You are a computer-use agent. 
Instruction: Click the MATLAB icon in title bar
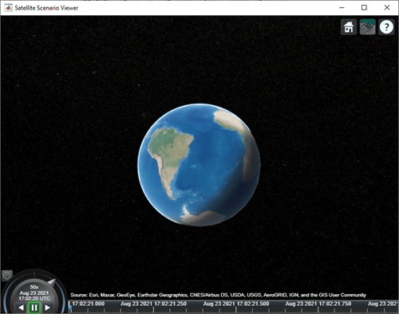click(8, 8)
